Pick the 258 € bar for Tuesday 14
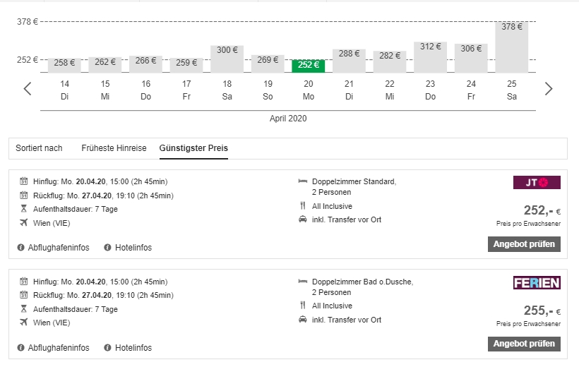 coord(65,65)
